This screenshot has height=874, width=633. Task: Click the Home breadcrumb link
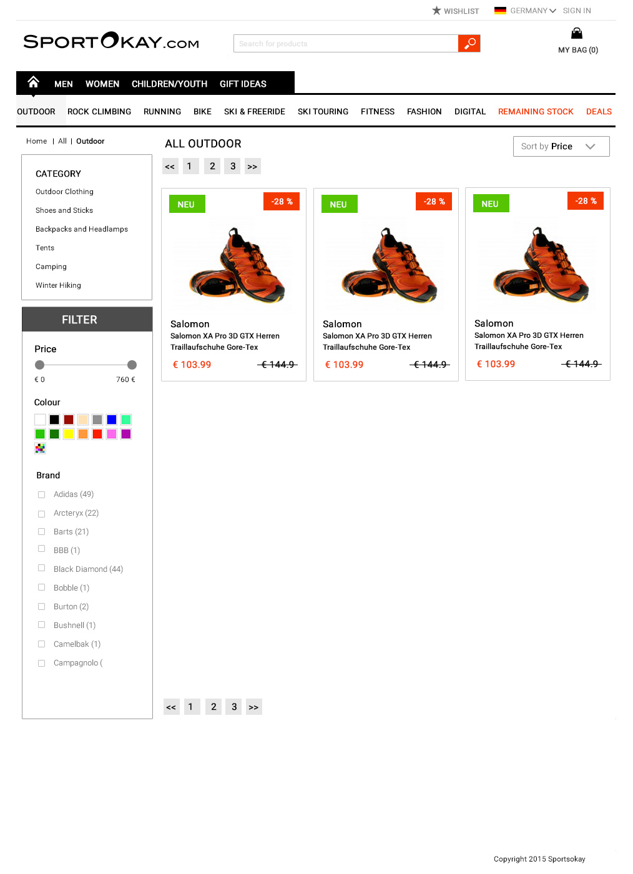tap(36, 141)
